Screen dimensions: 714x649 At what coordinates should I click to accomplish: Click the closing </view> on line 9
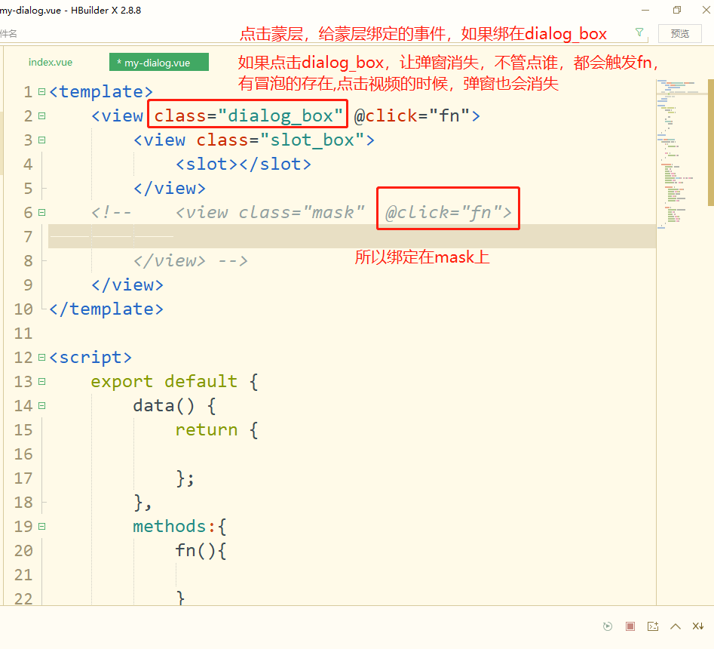(x=127, y=285)
